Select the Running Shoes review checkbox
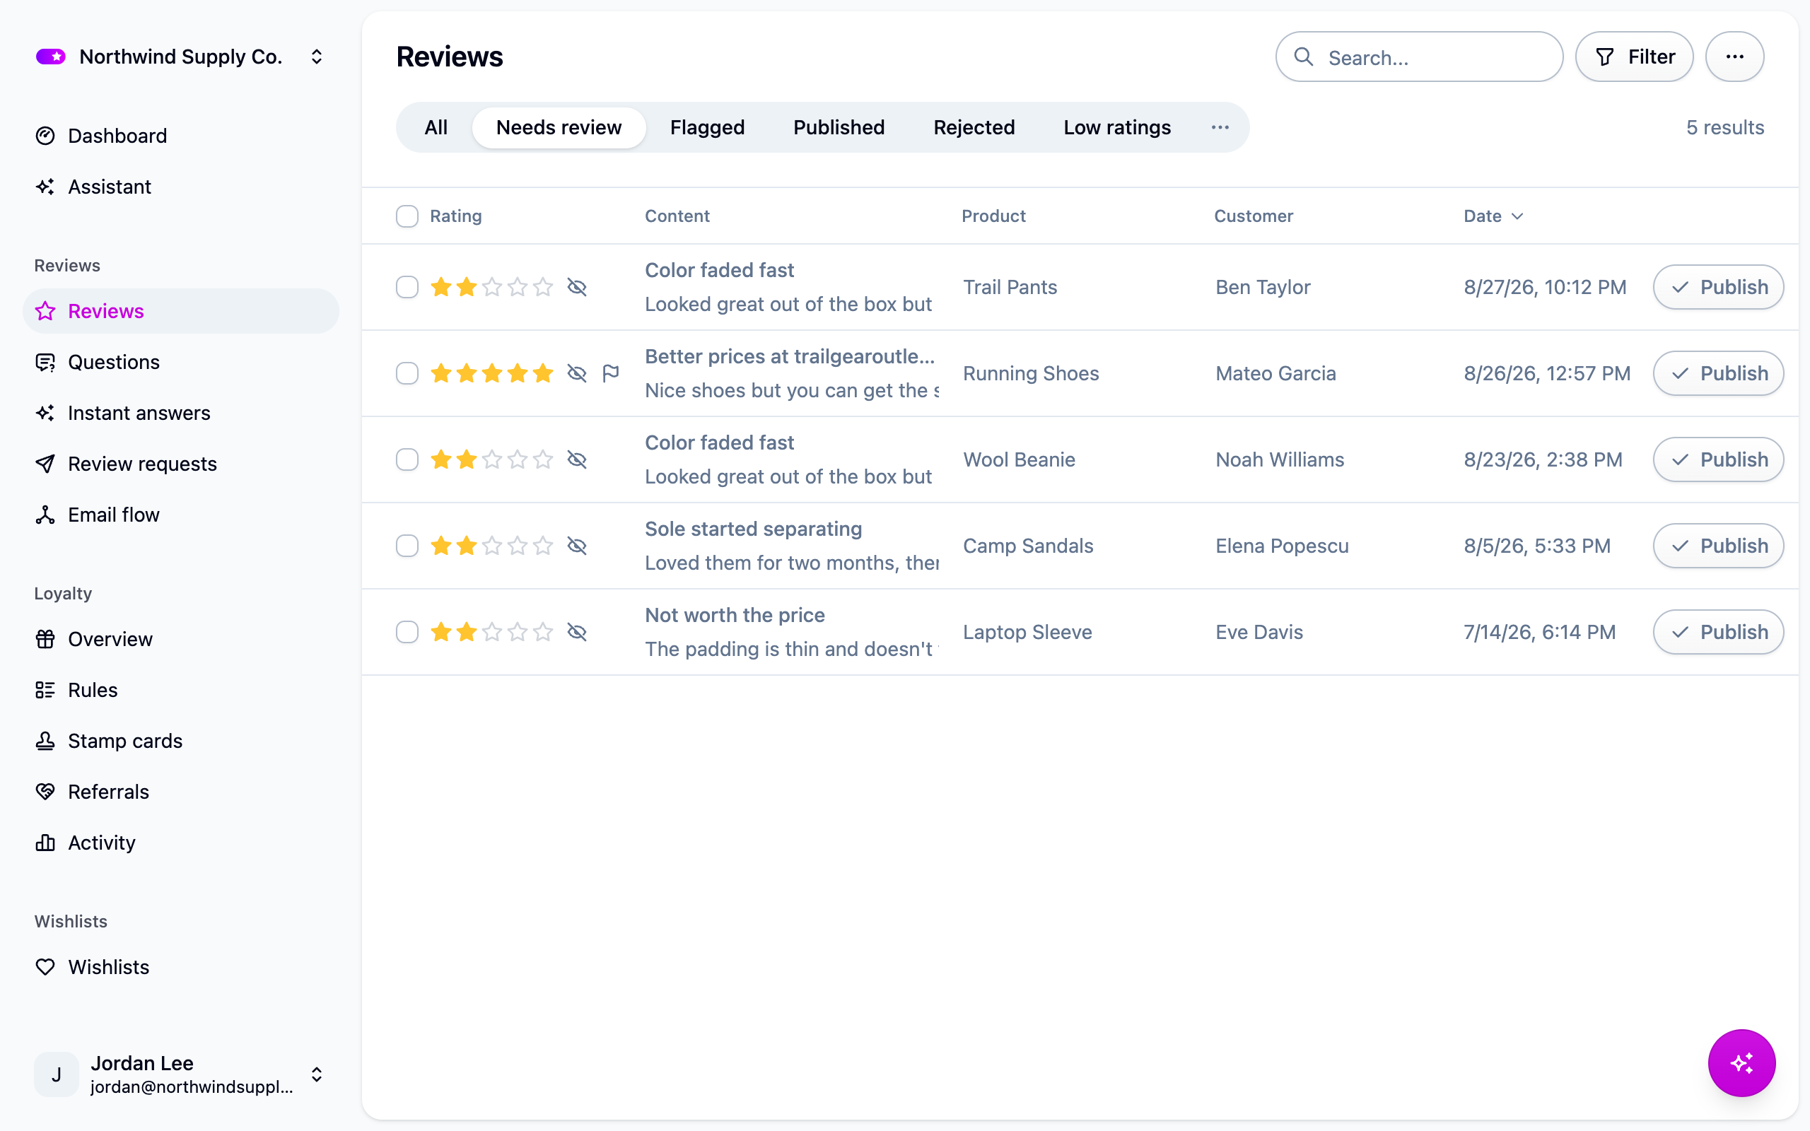 [x=407, y=373]
